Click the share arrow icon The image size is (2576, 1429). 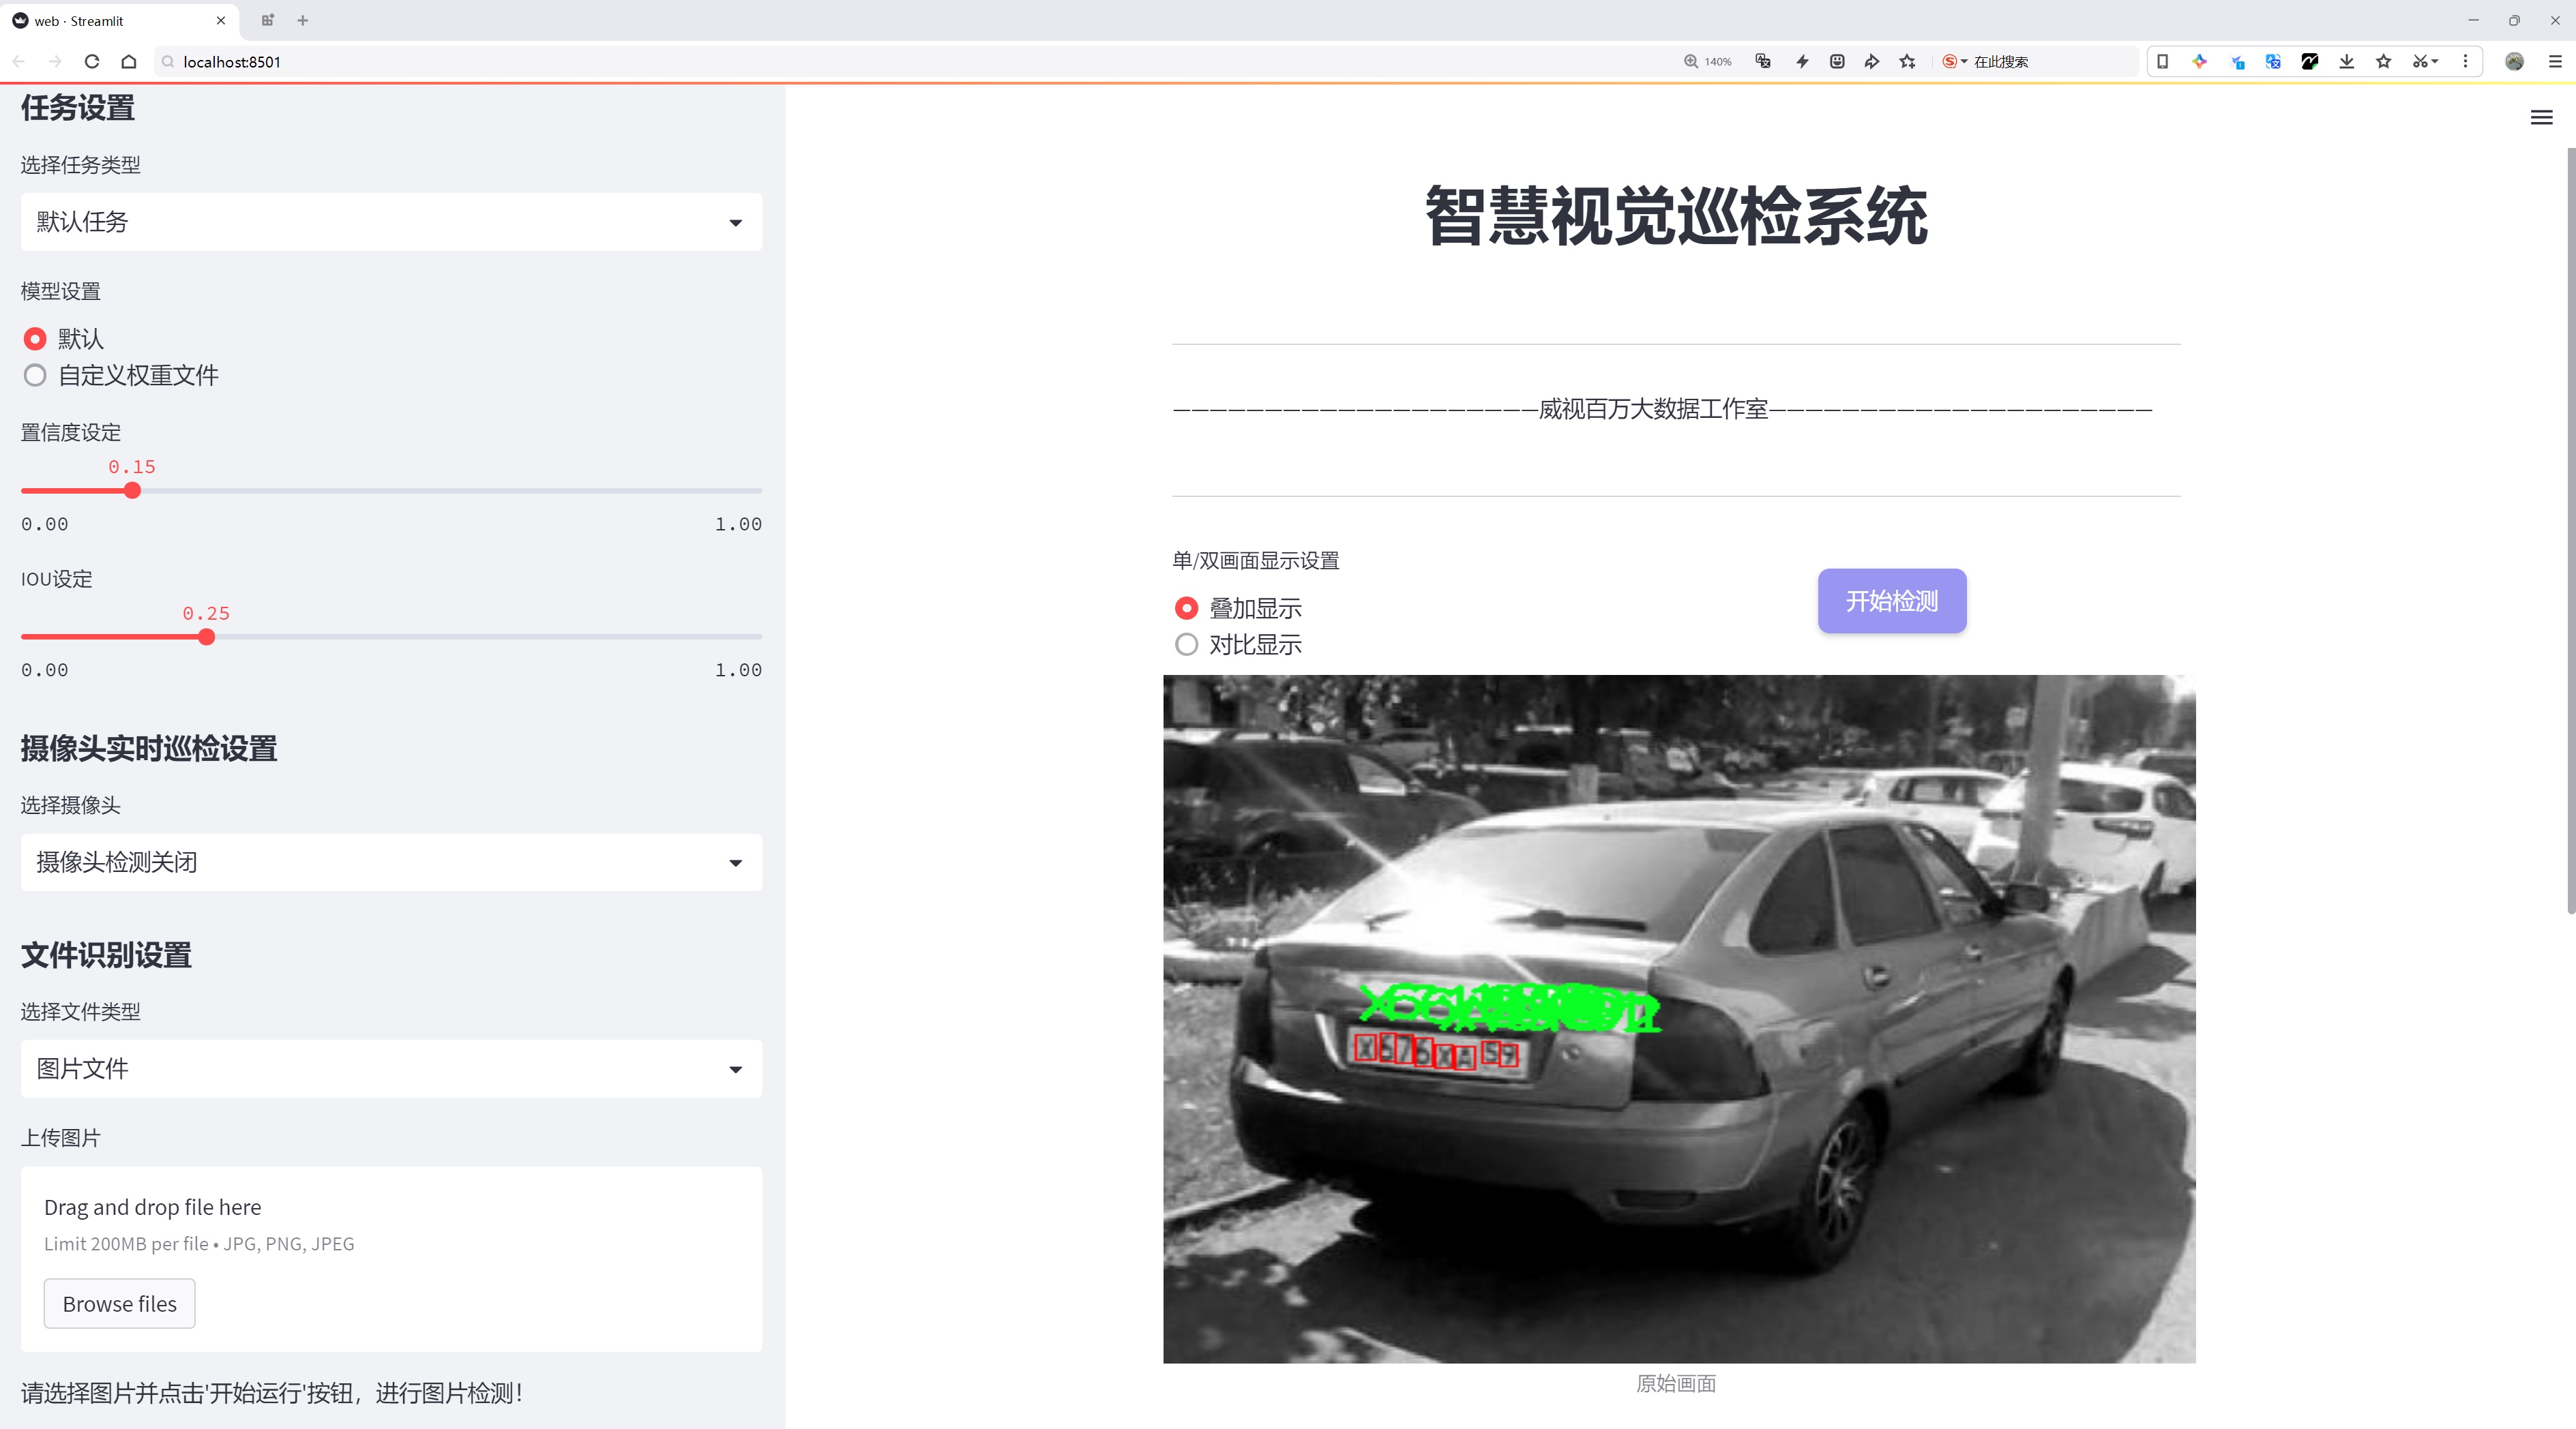click(1871, 62)
